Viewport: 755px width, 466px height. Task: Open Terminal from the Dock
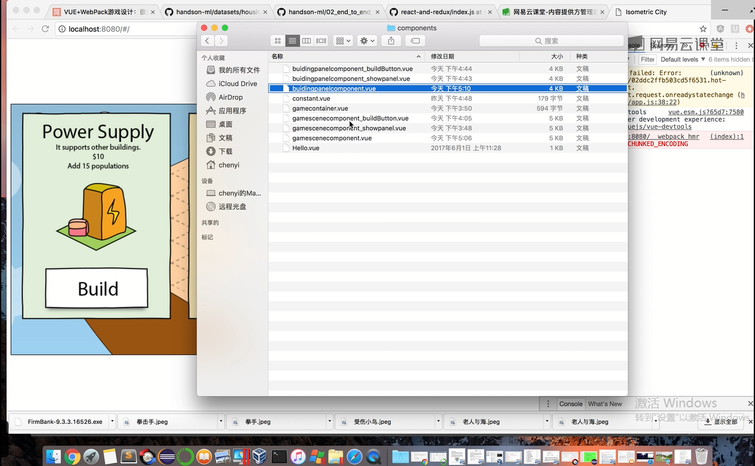coord(279,456)
